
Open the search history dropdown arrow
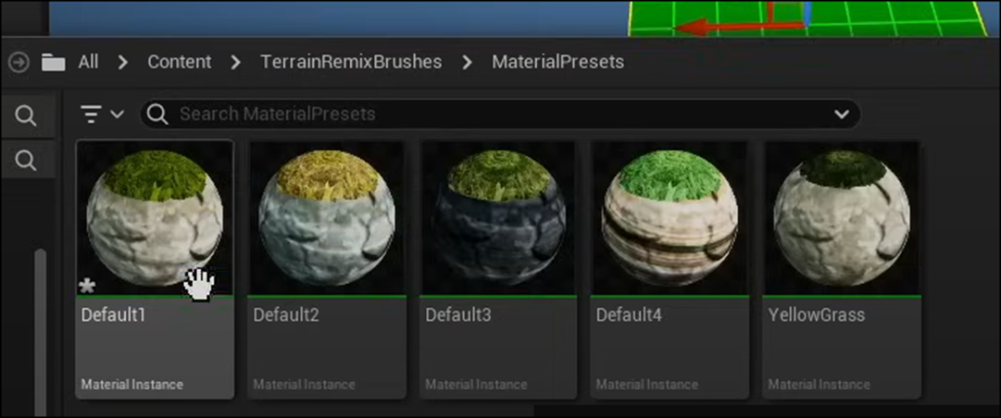click(x=842, y=114)
